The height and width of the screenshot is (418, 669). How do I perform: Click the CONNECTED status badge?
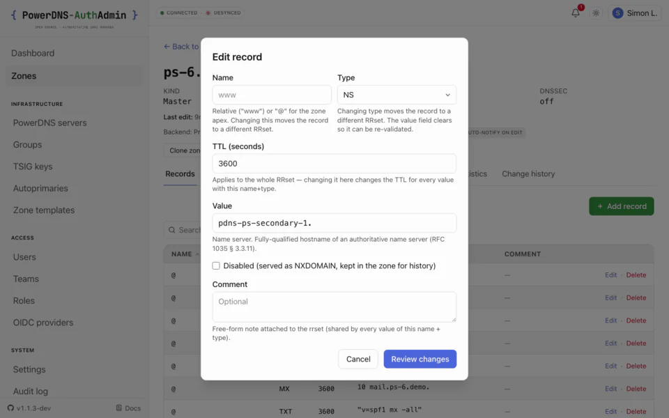179,13
